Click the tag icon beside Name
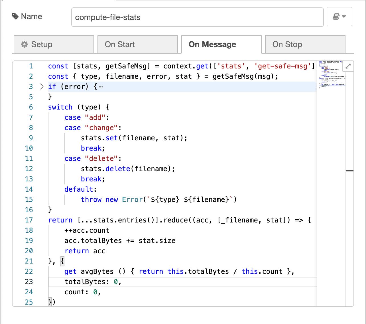Image resolution: width=366 pixels, height=324 pixels. (x=15, y=17)
